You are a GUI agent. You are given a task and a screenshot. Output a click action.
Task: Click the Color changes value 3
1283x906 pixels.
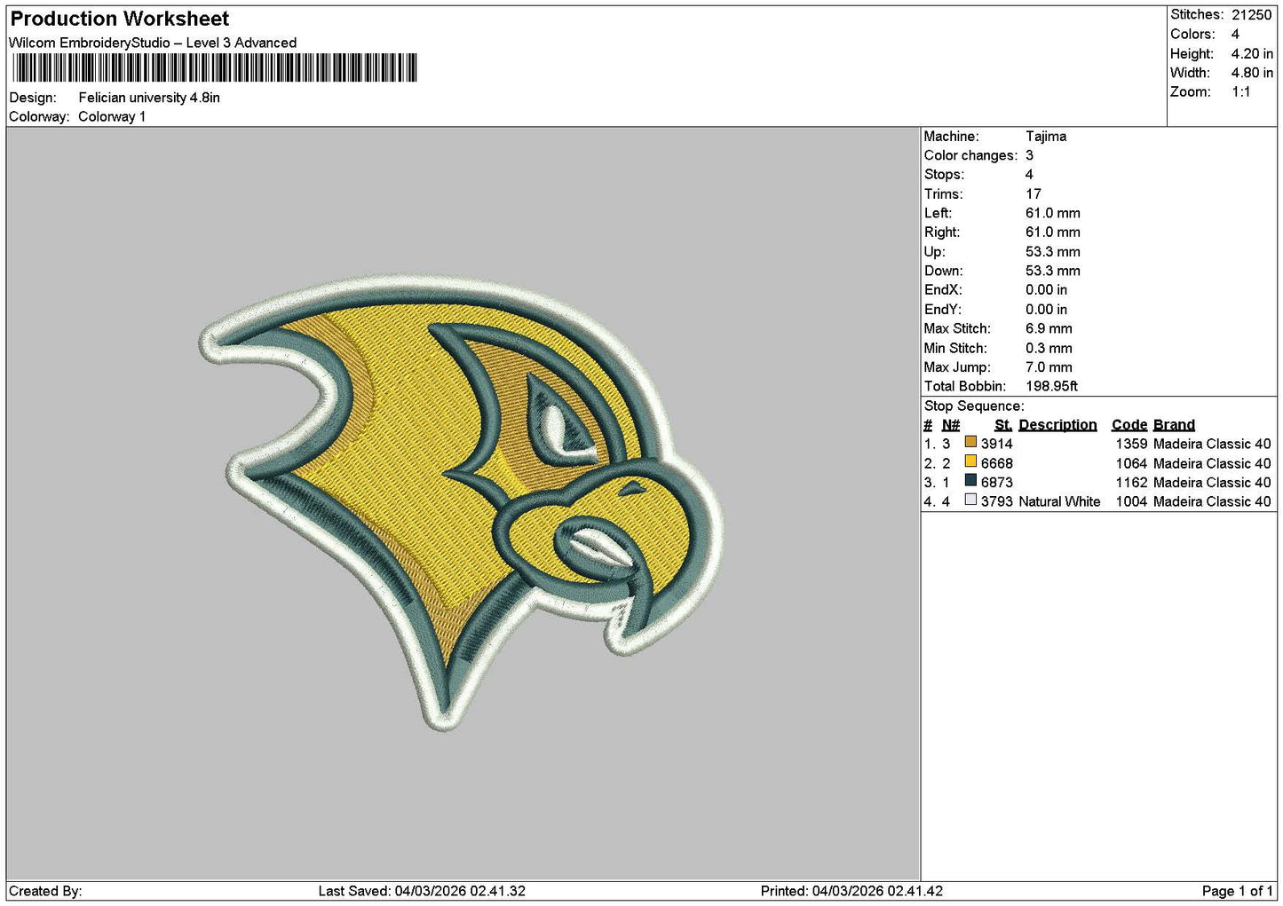point(1029,155)
